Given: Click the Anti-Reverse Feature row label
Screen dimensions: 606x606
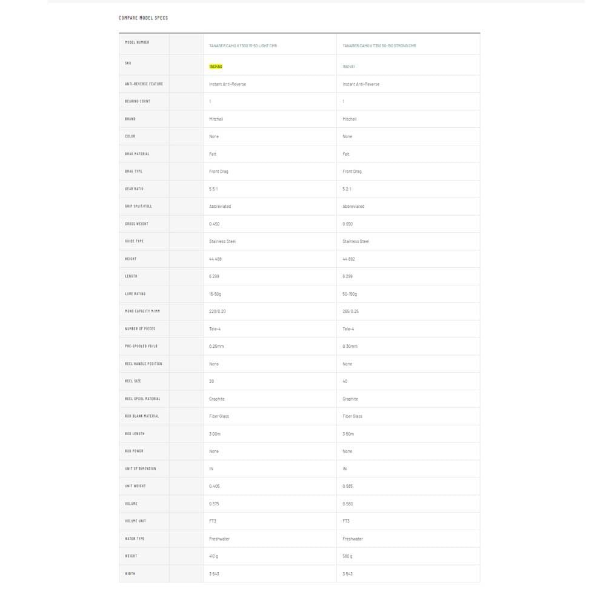Looking at the screenshot, I should tap(144, 84).
